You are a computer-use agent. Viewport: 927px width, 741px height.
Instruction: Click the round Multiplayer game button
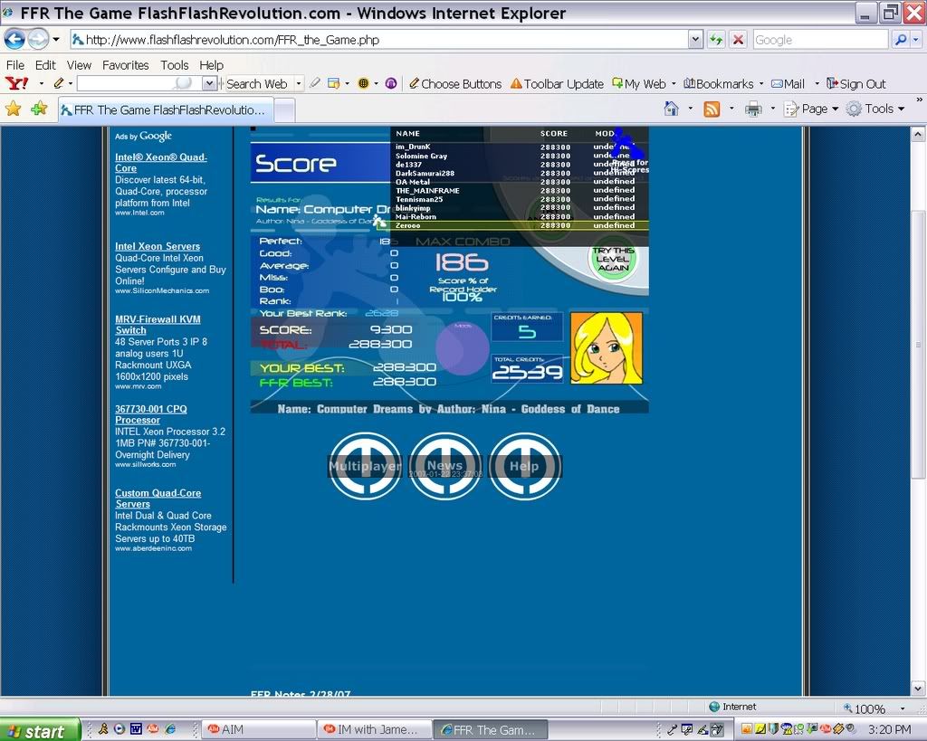click(365, 466)
